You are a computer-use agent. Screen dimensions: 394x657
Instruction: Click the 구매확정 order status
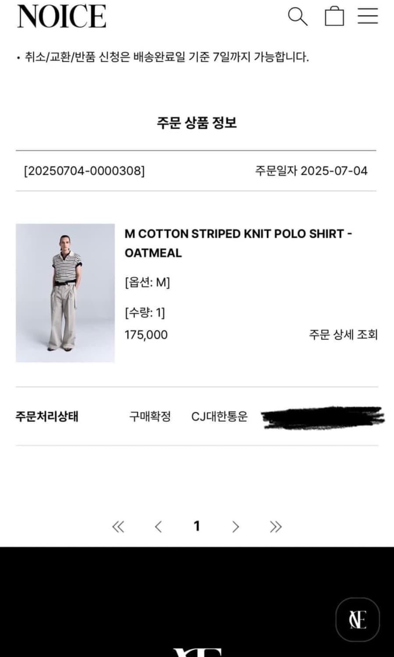pos(150,416)
